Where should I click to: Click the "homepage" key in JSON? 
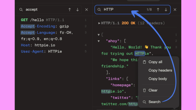(122, 85)
